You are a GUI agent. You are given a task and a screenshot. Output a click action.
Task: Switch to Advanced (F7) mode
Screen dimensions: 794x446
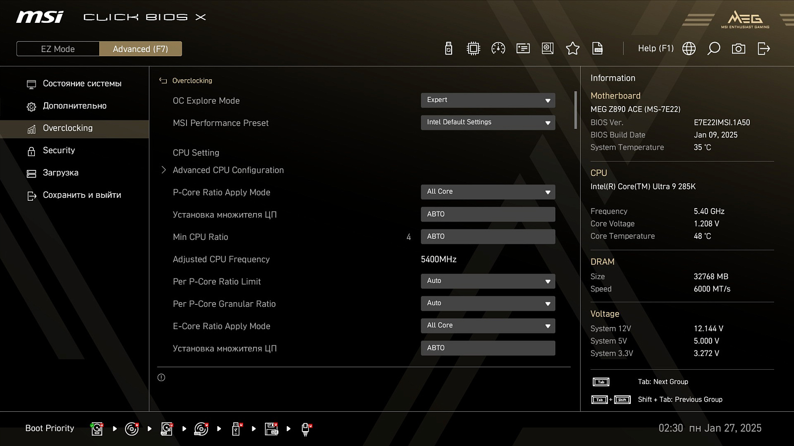click(140, 49)
